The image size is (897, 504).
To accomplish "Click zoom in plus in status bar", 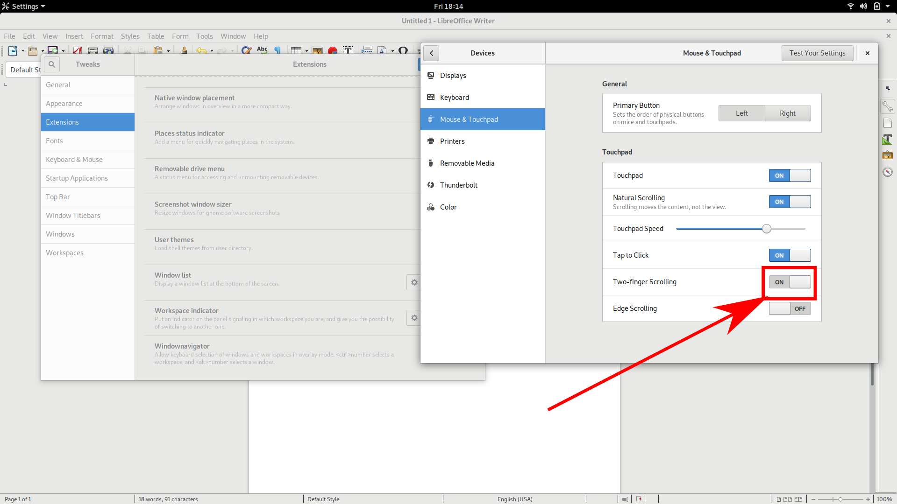I will pos(868,499).
